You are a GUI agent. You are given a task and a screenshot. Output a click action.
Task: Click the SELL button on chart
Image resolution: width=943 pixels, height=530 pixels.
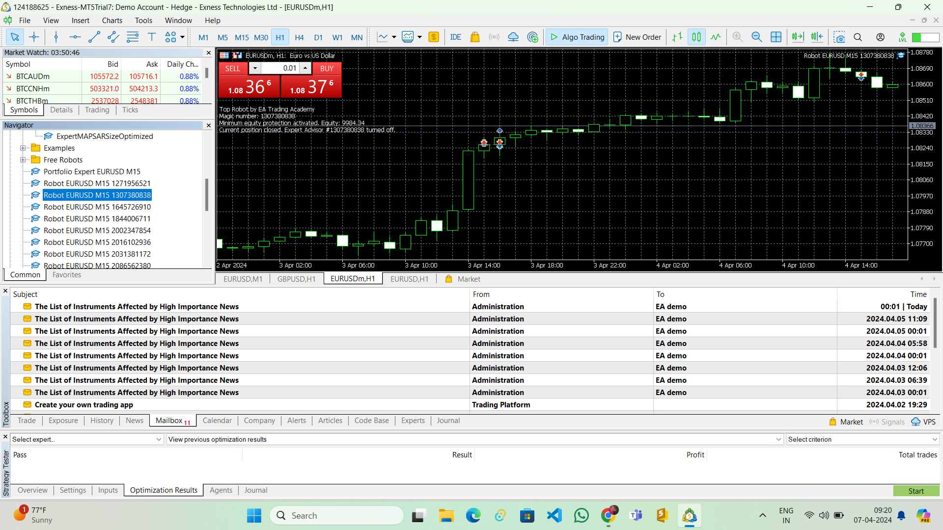coord(233,68)
